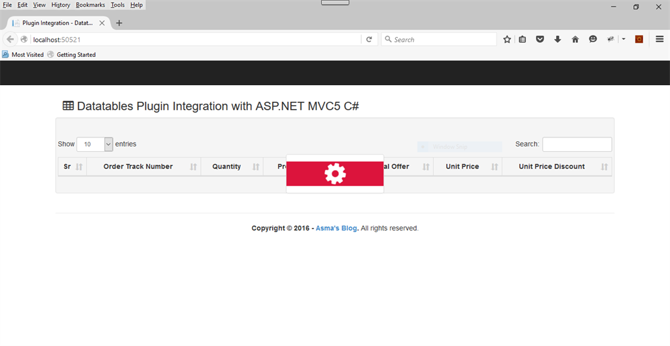670x346 pixels.
Task: Open the Asma's Blog link
Action: 336,228
